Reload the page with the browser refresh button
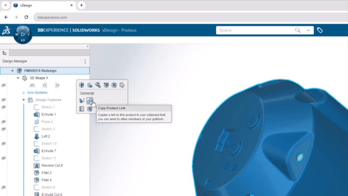Viewport: 348px width, 196px height. [x=26, y=17]
